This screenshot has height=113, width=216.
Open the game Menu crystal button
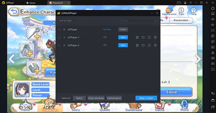[x=184, y=106]
